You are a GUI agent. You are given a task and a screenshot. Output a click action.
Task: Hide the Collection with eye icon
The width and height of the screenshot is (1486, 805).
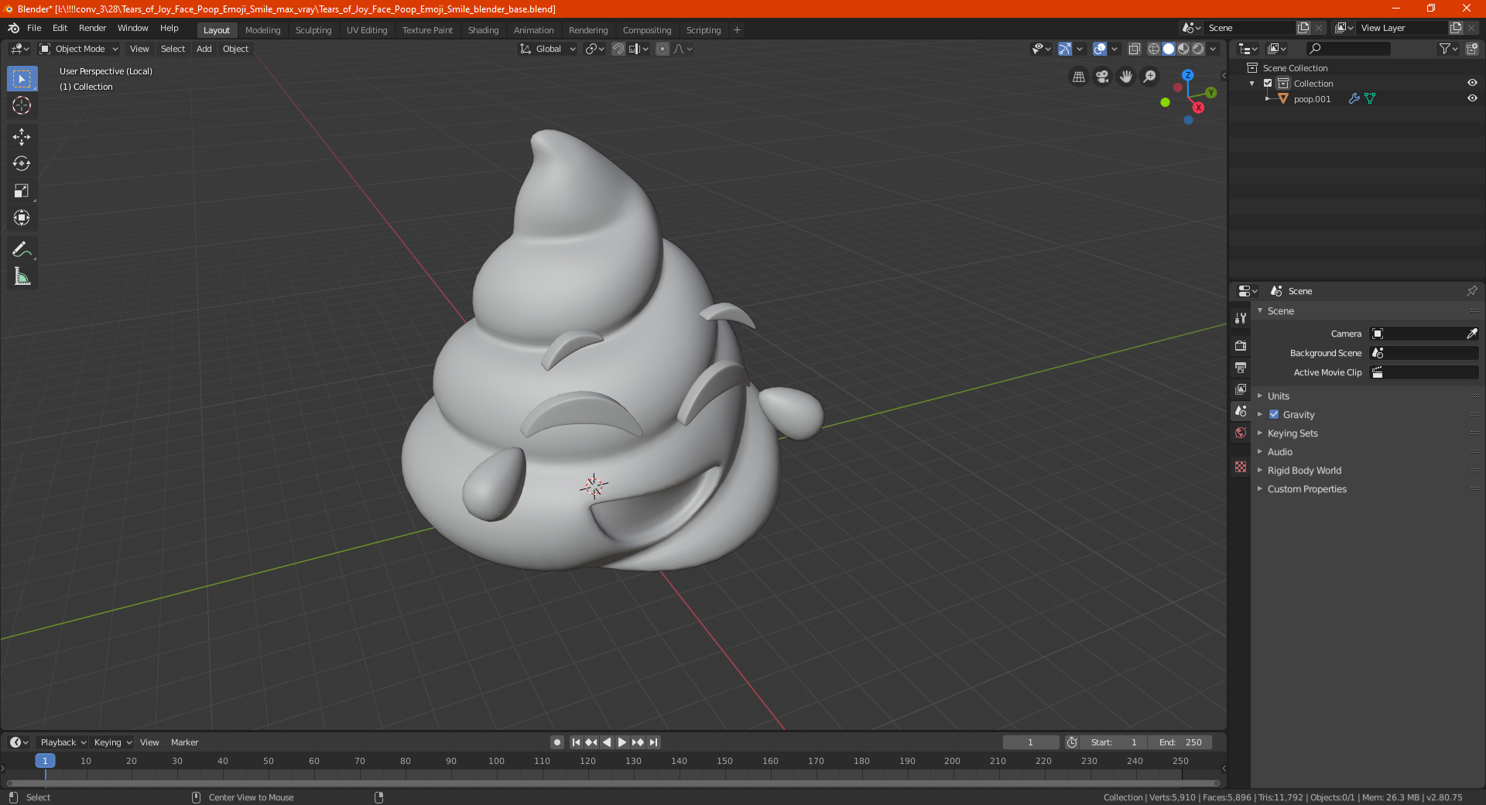point(1472,84)
